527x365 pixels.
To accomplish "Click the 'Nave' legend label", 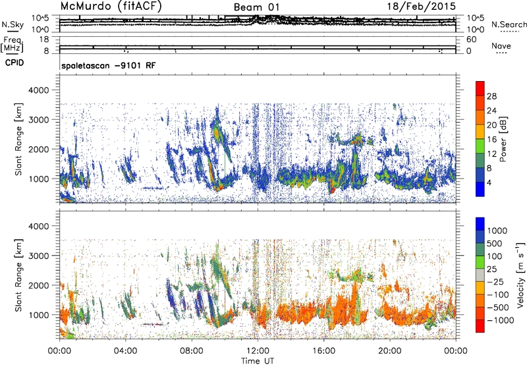I will coord(501,46).
